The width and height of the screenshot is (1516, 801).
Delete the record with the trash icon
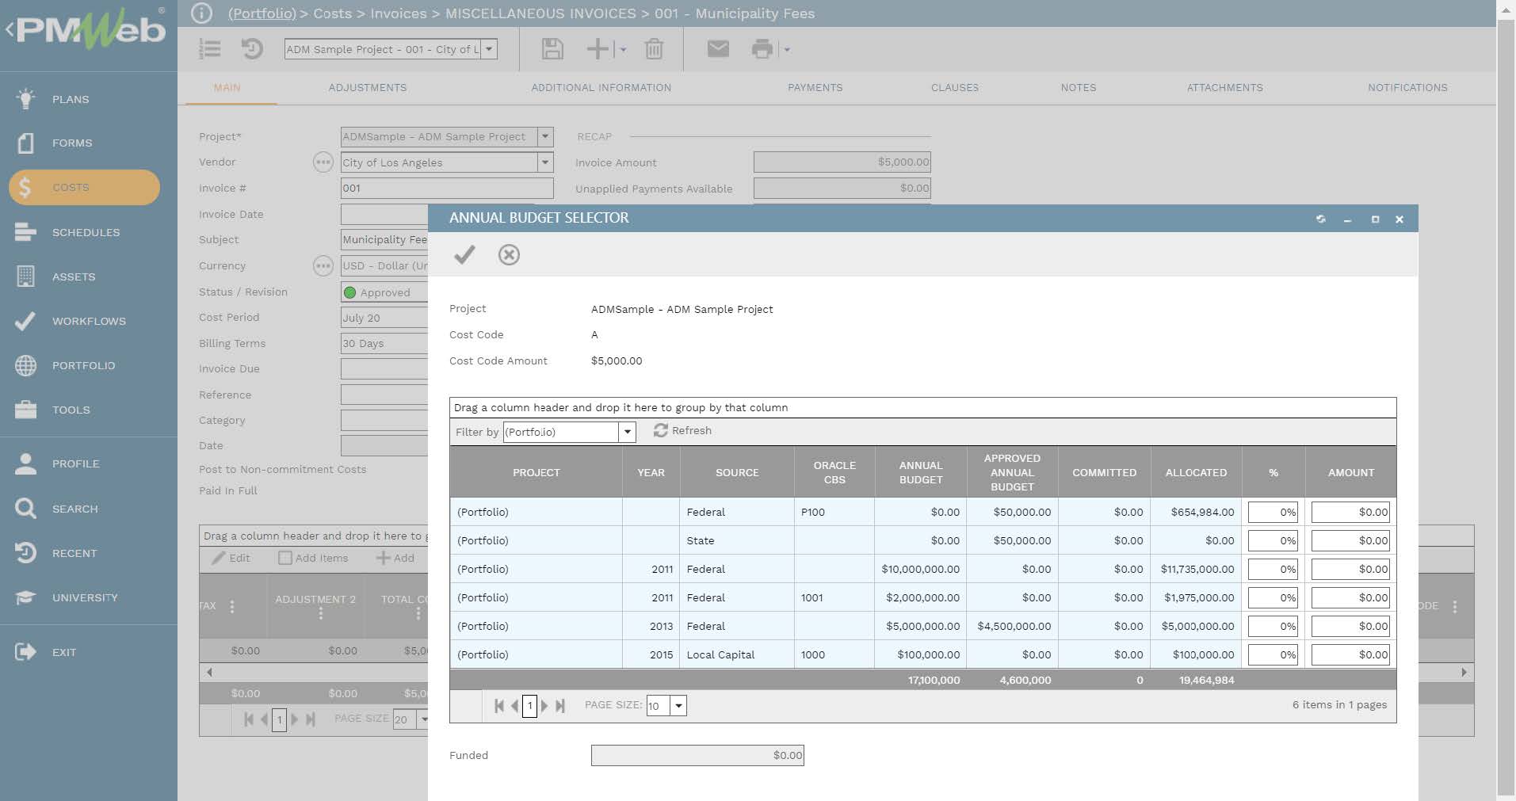tap(654, 49)
